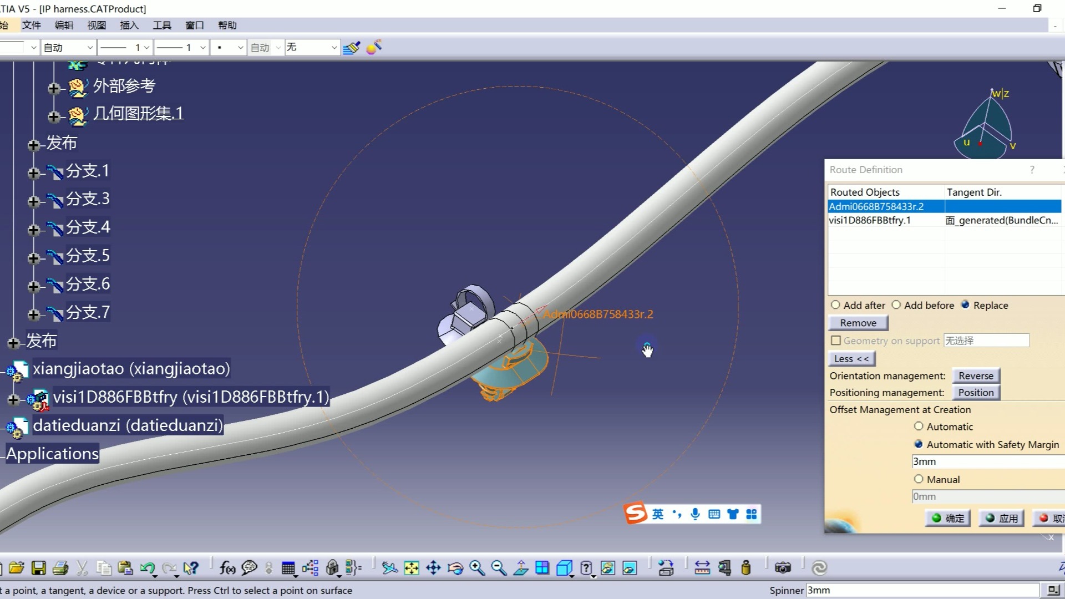Image resolution: width=1065 pixels, height=599 pixels.
Task: Activate the Fly Mode airplane icon
Action: 389,567
